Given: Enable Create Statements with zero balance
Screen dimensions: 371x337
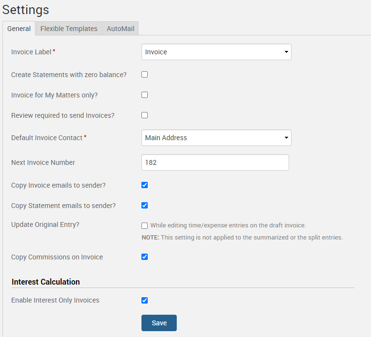Looking at the screenshot, I should [x=144, y=75].
